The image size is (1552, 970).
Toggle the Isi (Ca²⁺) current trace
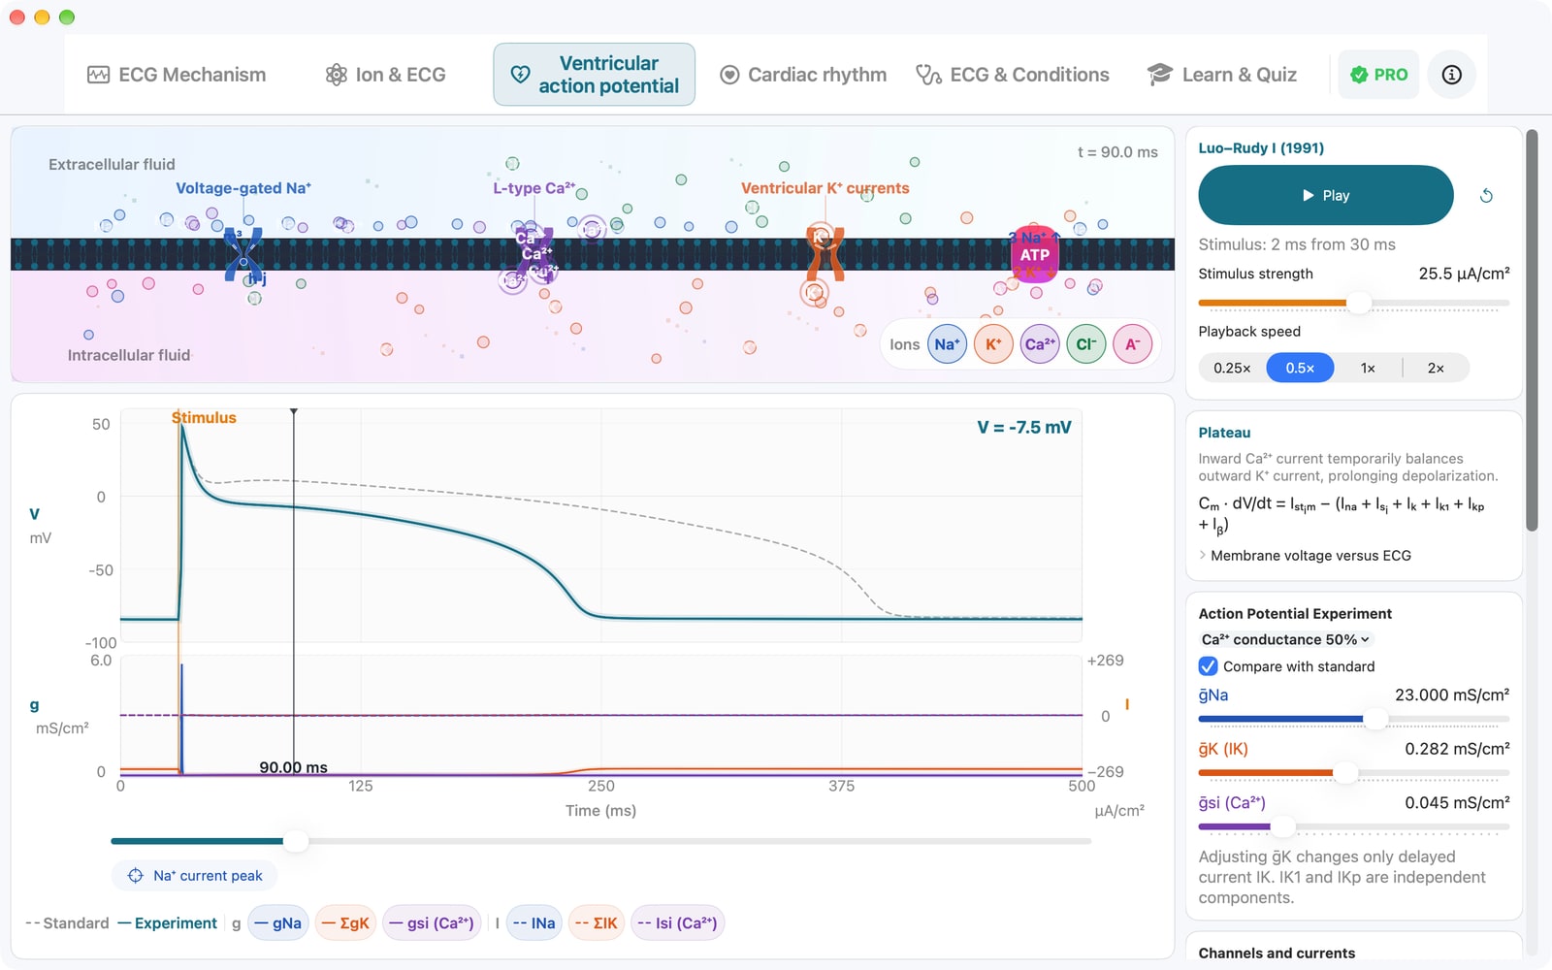pyautogui.click(x=677, y=923)
